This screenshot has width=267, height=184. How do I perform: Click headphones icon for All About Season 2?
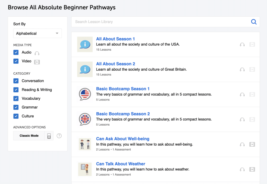[x=242, y=69]
